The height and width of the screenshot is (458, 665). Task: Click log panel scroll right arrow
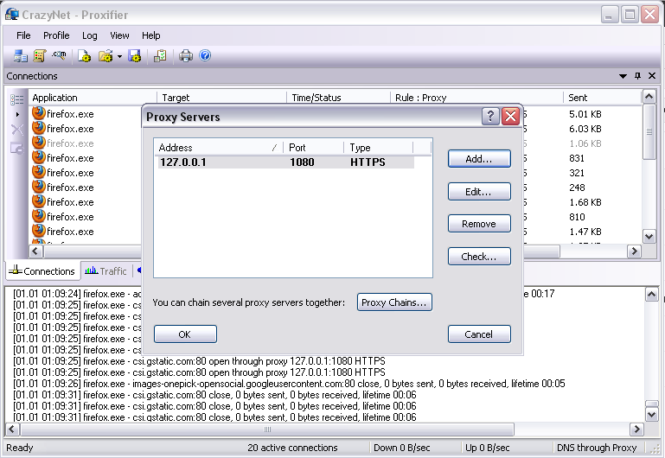tap(636, 429)
